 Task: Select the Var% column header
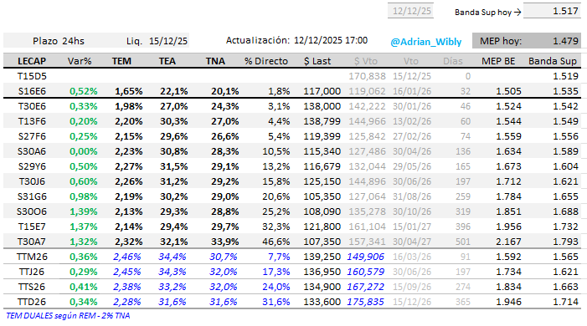pyautogui.click(x=80, y=61)
